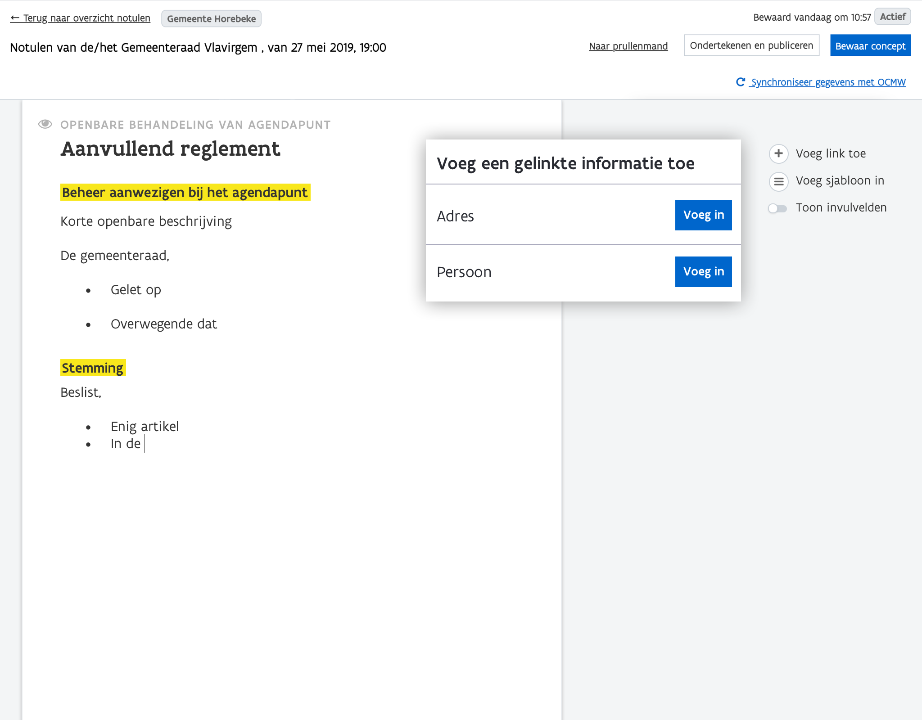This screenshot has height=720, width=922.
Task: Click the 'Enig artikel' list item
Action: (145, 427)
